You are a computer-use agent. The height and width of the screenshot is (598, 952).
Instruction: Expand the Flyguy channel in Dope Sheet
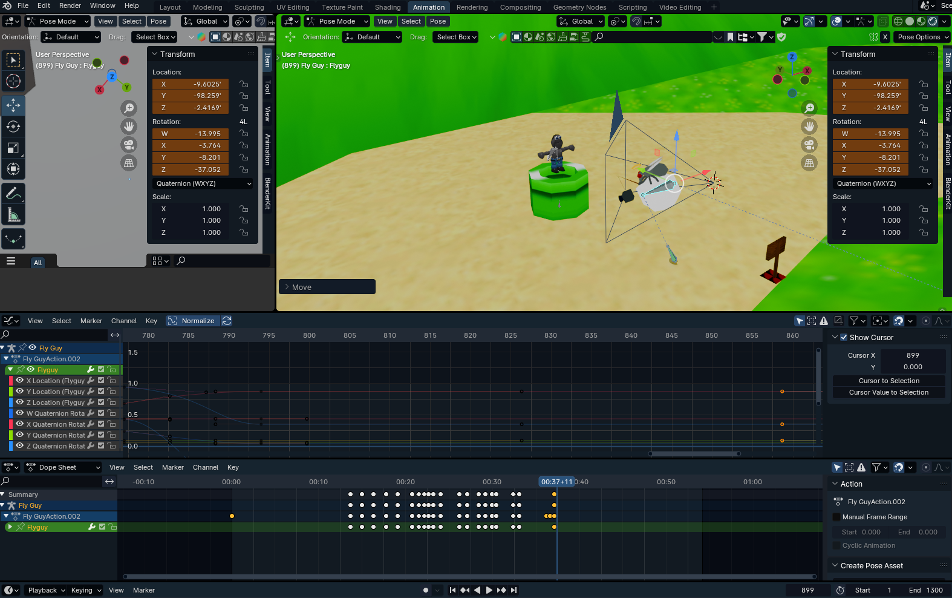click(x=10, y=527)
